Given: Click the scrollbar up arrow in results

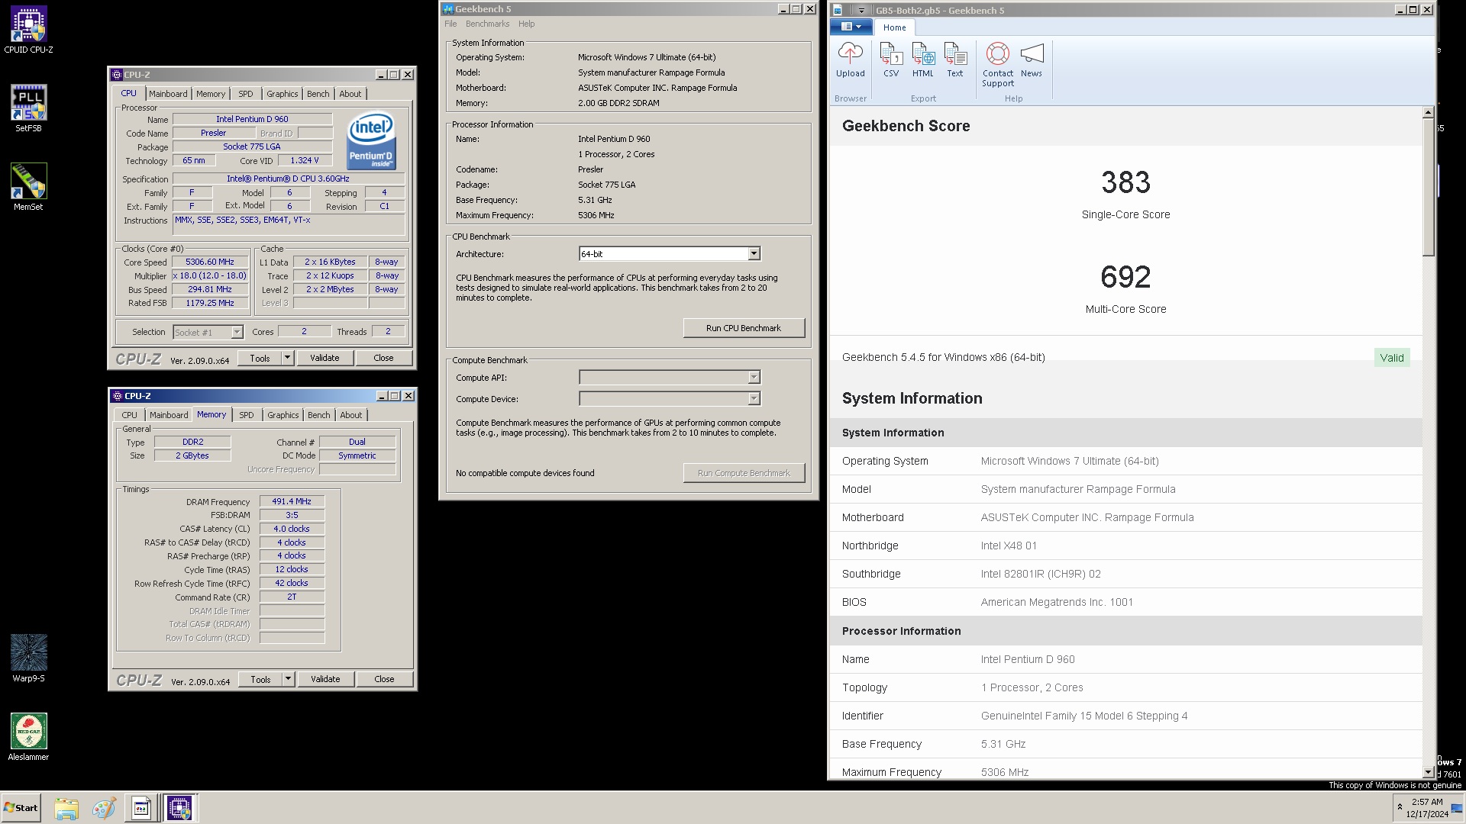Looking at the screenshot, I should click(x=1428, y=113).
